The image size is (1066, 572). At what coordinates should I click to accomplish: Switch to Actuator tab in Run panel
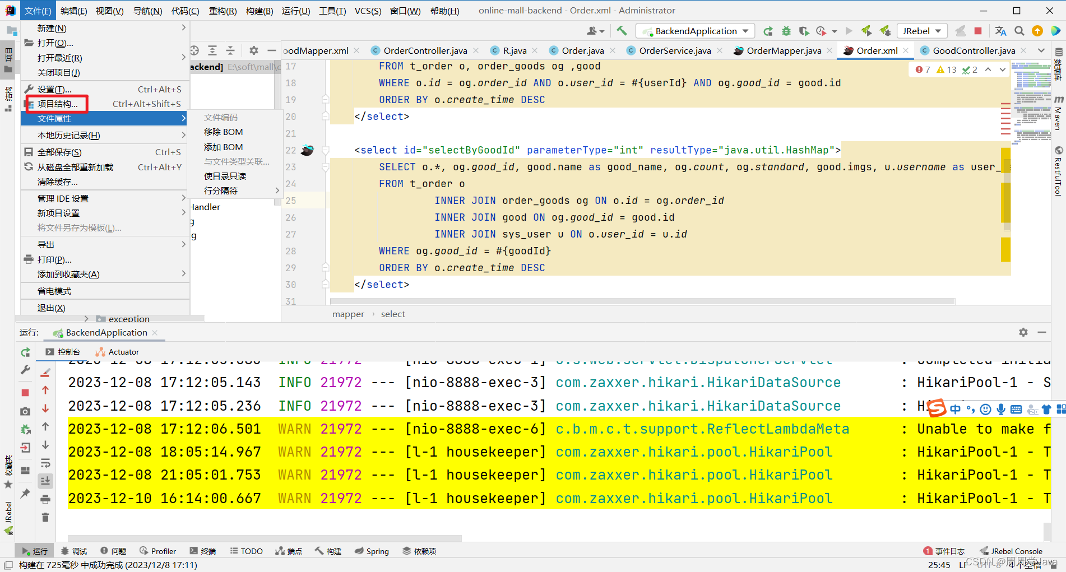click(117, 352)
